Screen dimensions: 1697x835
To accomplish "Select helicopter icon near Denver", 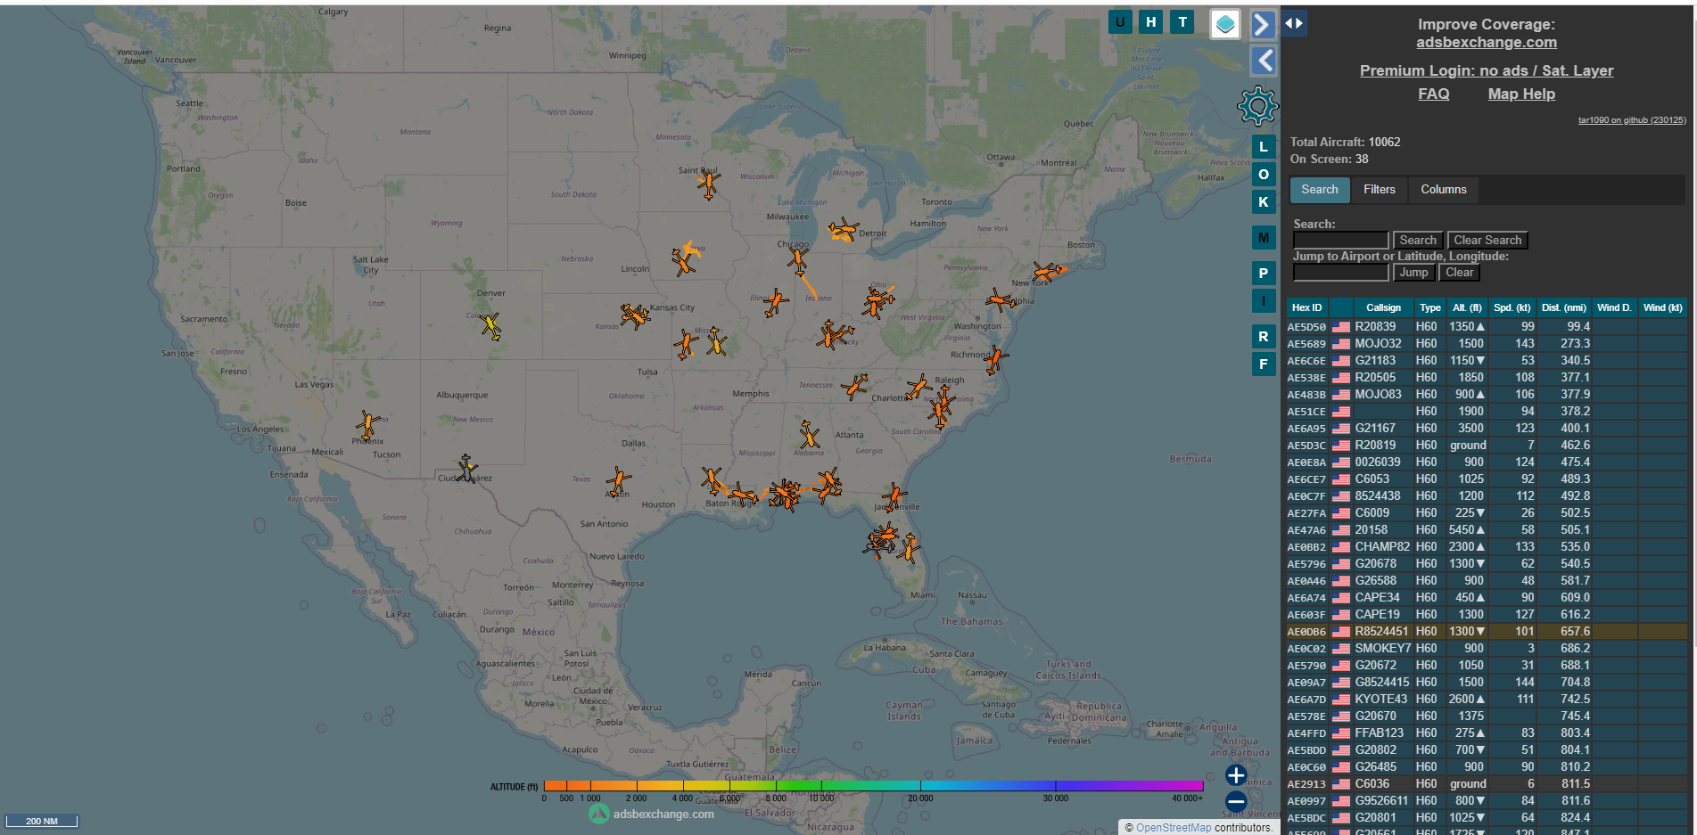I will point(490,326).
